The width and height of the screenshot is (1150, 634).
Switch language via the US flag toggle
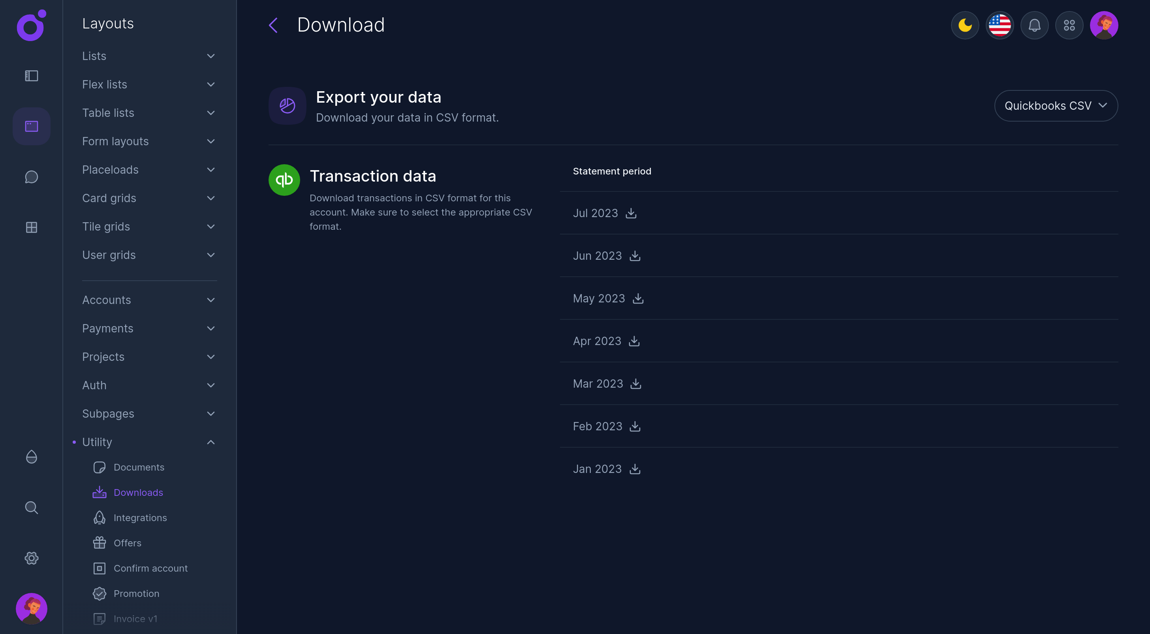click(x=1000, y=25)
